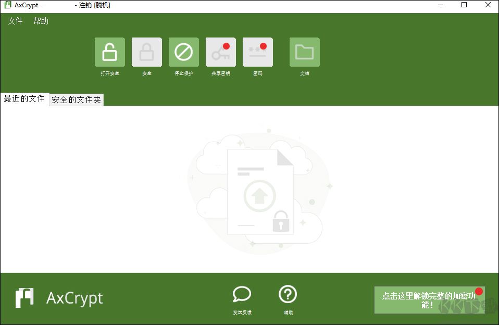
Task: Click the AxCrypt logo in footer
Action: coord(59,298)
